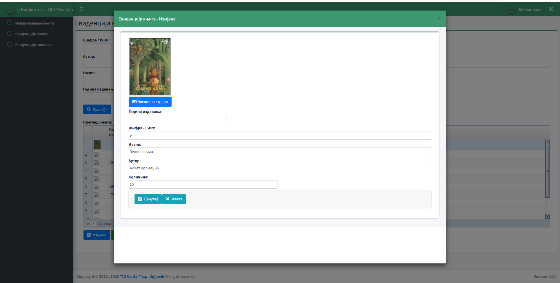Close the Измјена dialog with X

pyautogui.click(x=439, y=19)
